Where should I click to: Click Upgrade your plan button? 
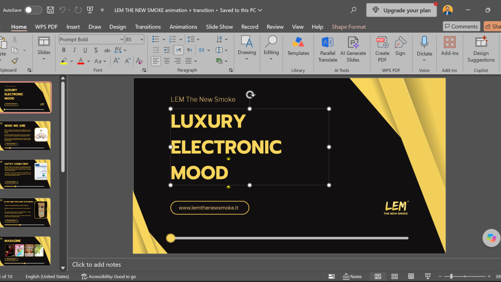[402, 10]
